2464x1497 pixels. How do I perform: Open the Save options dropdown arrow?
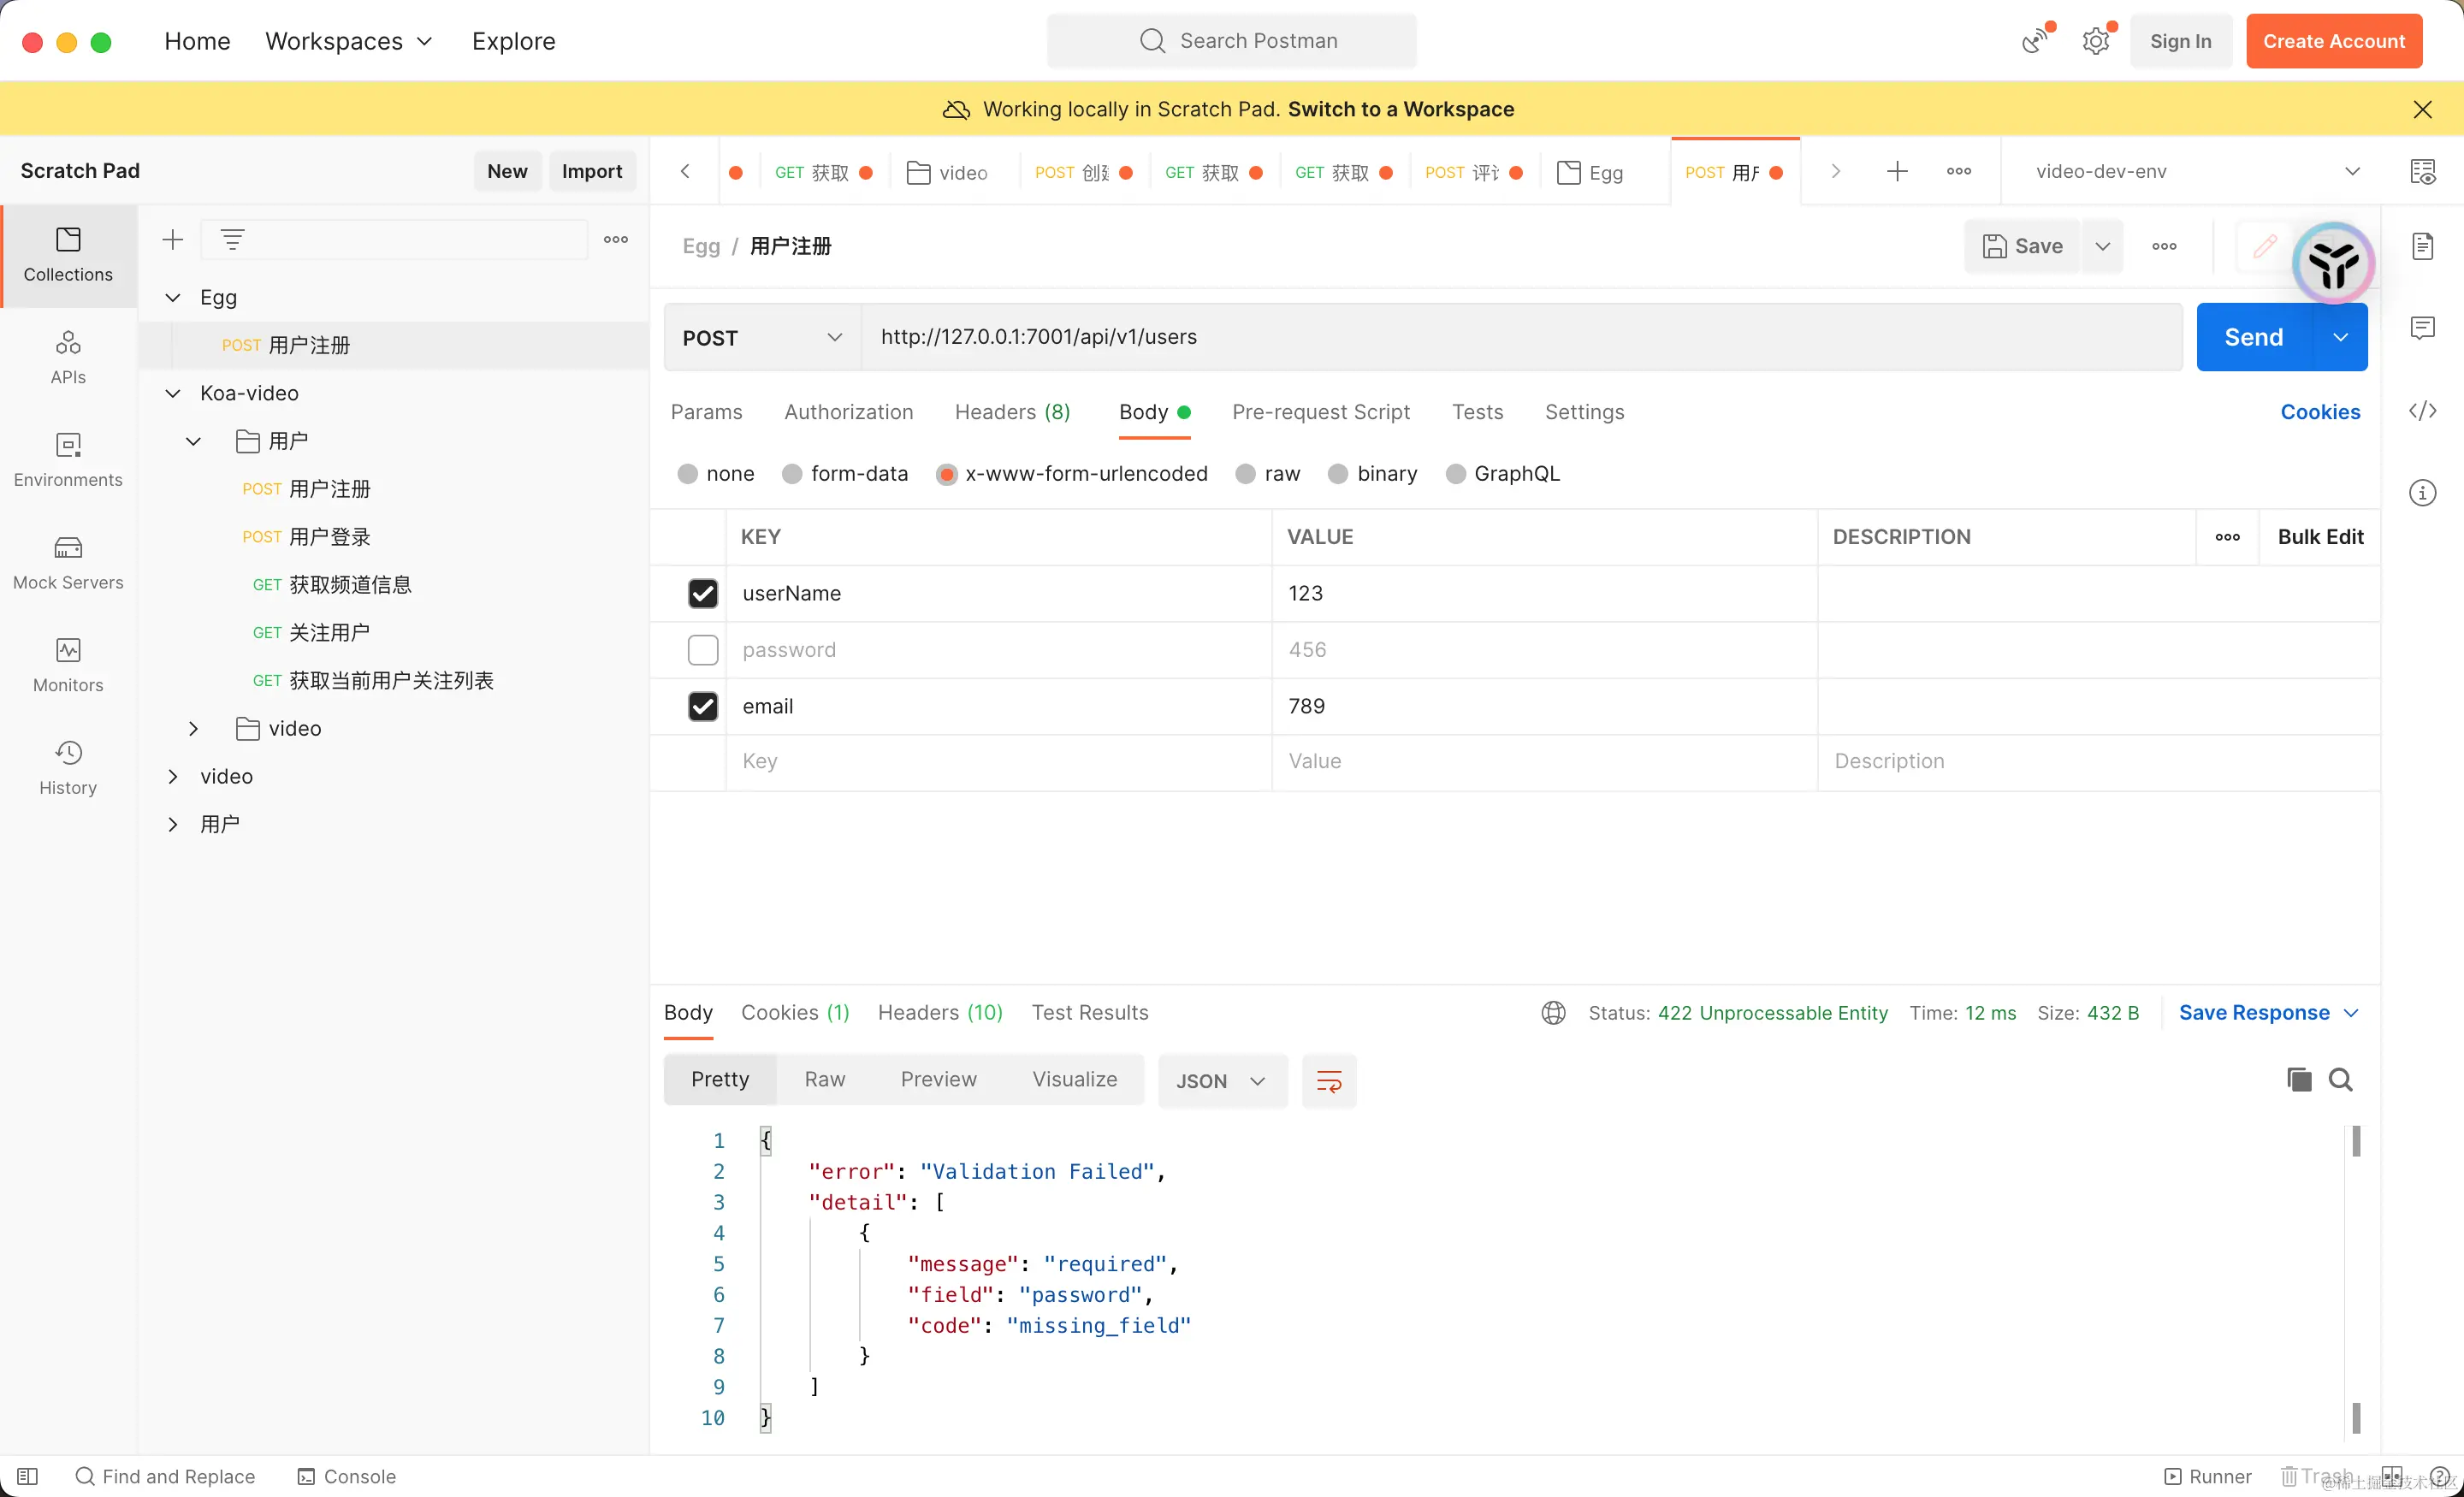pyautogui.click(x=2103, y=246)
